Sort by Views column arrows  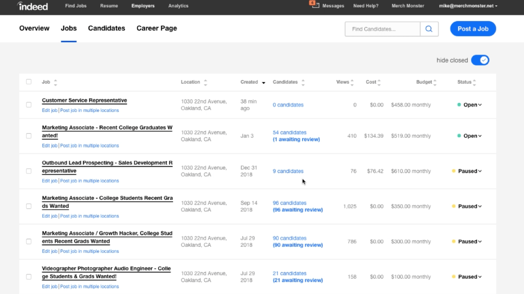352,82
